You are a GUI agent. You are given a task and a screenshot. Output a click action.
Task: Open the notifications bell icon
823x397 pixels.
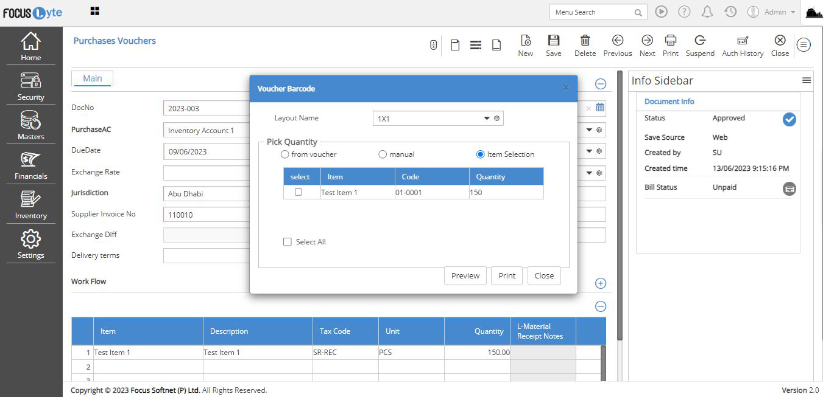click(707, 12)
